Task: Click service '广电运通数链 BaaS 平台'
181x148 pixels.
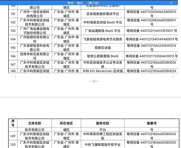Action: pos(103,31)
